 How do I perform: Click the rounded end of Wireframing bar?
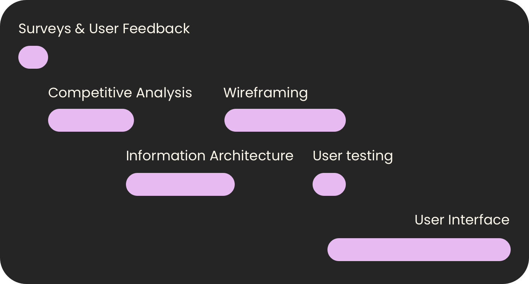point(340,120)
